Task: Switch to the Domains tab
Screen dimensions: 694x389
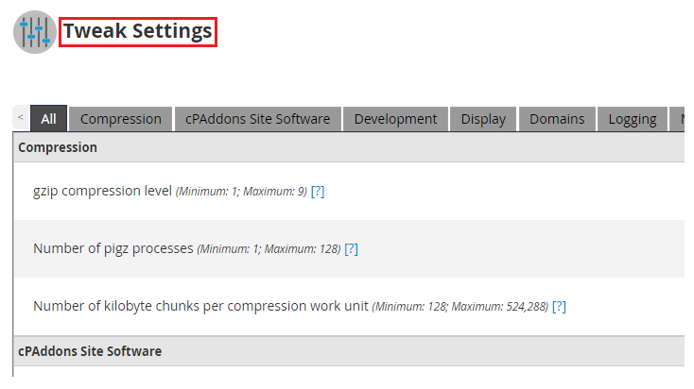Action: 557,119
